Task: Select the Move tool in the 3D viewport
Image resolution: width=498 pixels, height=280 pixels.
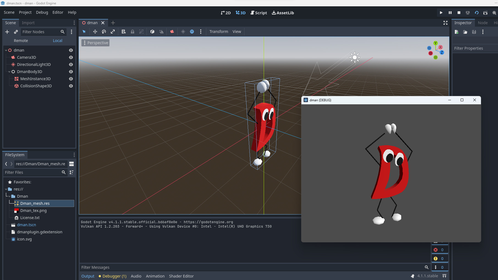Action: pos(95,32)
